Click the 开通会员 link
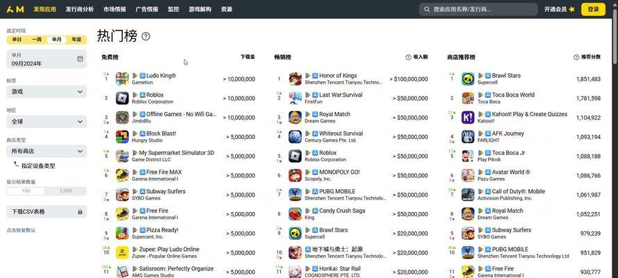Image resolution: width=618 pixels, height=278 pixels. [555, 10]
